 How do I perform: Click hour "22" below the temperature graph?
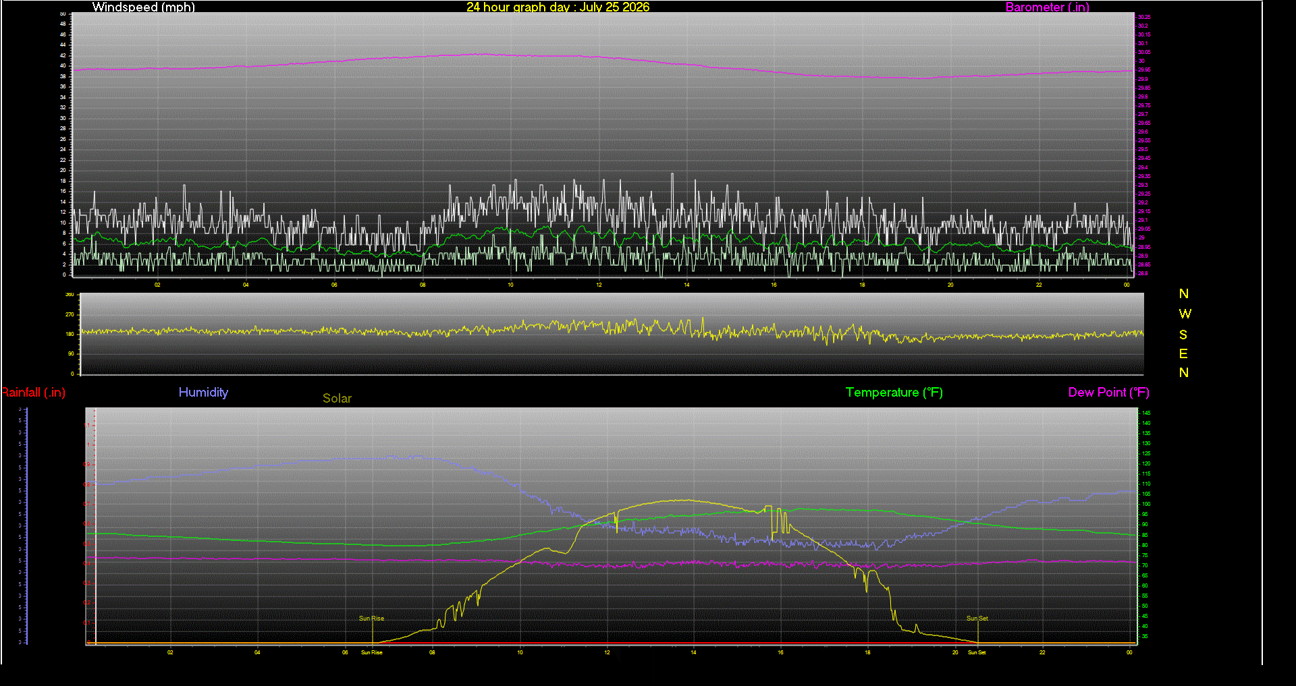(x=1042, y=652)
